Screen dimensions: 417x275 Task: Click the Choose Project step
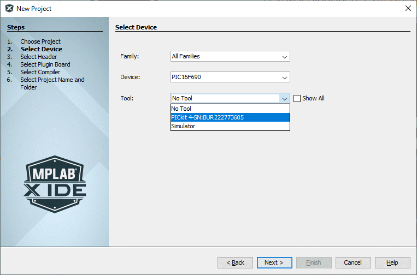(x=40, y=41)
